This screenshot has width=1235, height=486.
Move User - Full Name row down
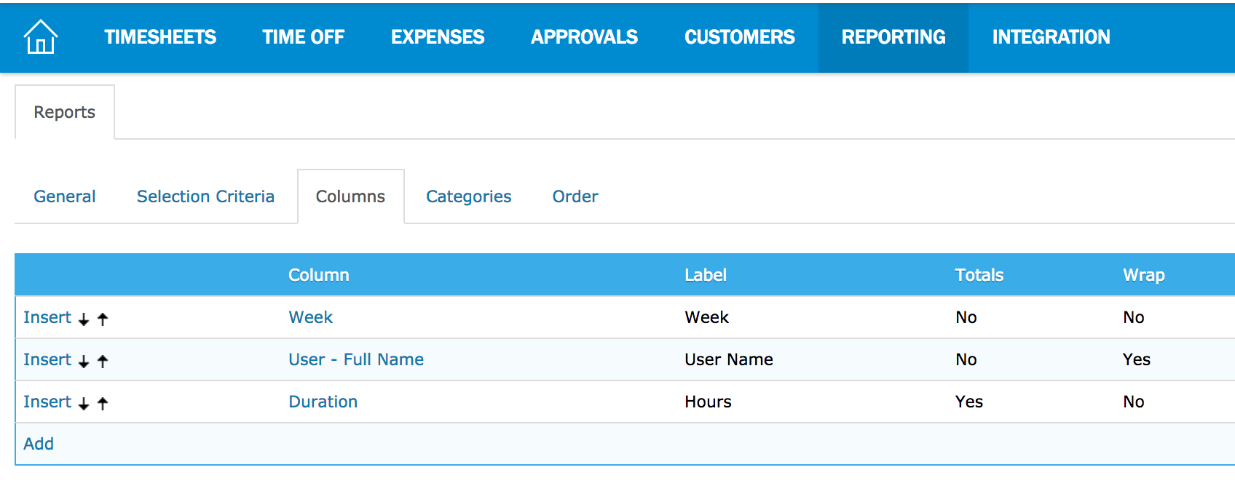[x=84, y=361]
